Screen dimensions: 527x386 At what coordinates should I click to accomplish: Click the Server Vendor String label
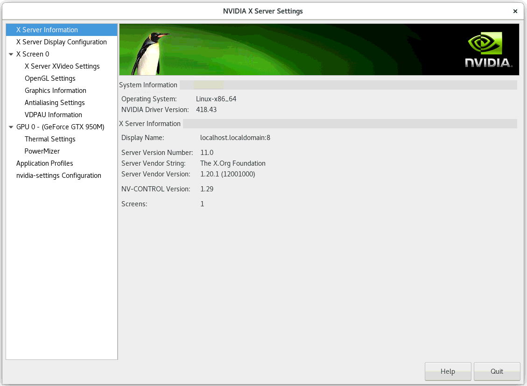[153, 163]
